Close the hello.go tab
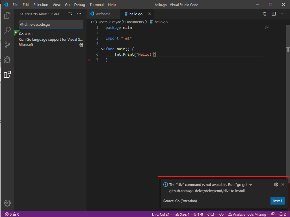The height and width of the screenshot is (217, 290). pyautogui.click(x=150, y=14)
